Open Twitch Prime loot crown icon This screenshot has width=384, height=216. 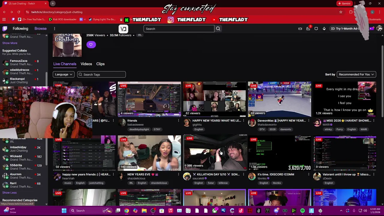[300, 28]
